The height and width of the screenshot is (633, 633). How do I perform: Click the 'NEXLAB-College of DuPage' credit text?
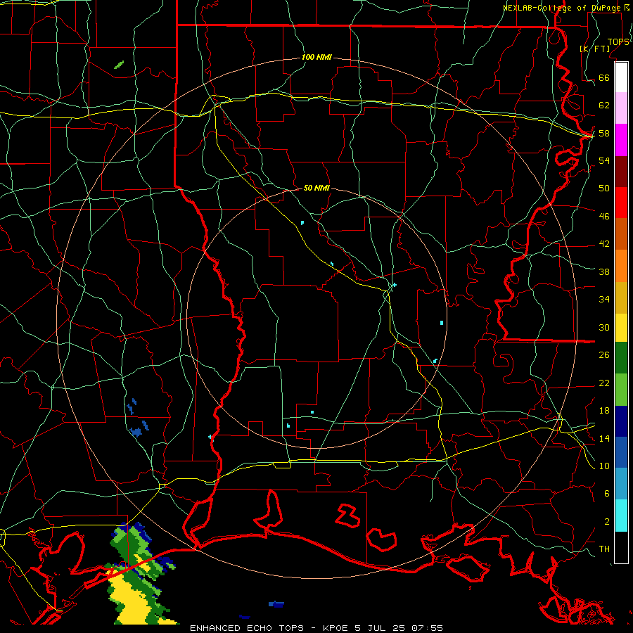pos(563,8)
